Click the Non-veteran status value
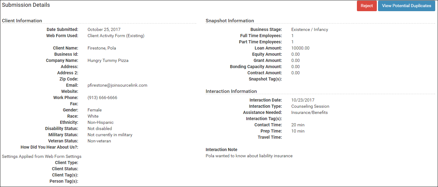The width and height of the screenshot is (438, 187). pyautogui.click(x=99, y=141)
